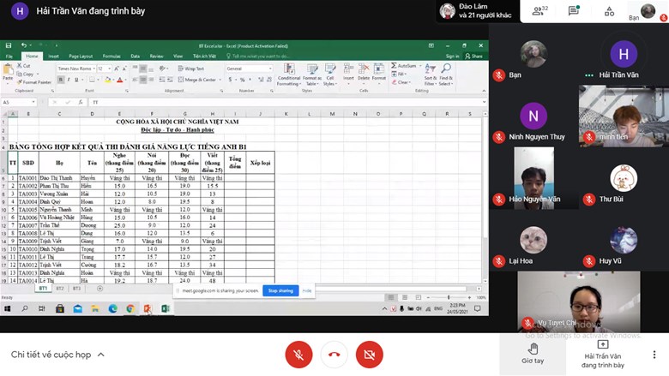Toggle Underline formatting in Font group
The height and width of the screenshot is (376, 669).
(76, 80)
